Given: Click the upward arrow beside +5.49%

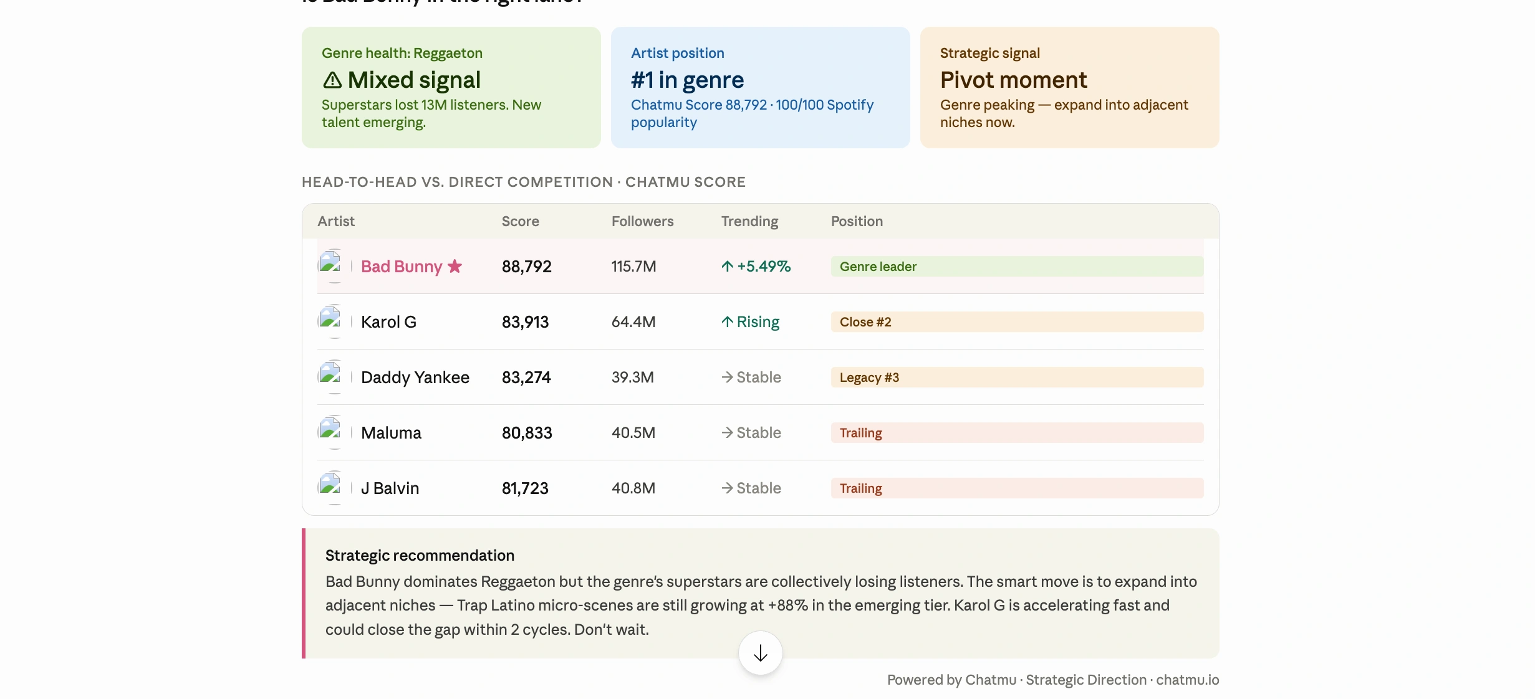Looking at the screenshot, I should point(727,267).
